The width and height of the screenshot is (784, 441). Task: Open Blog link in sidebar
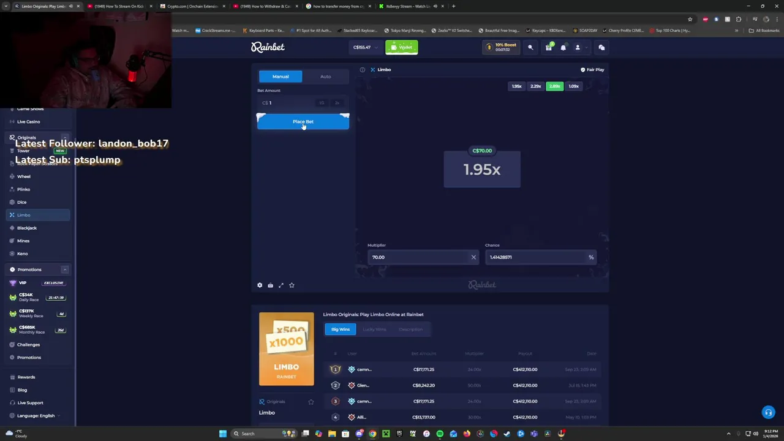click(x=22, y=390)
